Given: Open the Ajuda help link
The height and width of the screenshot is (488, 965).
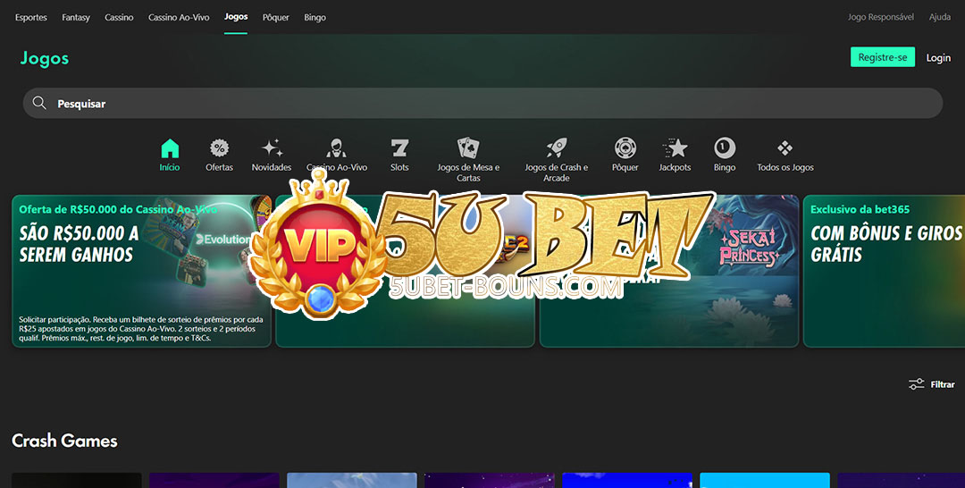Looking at the screenshot, I should [940, 17].
